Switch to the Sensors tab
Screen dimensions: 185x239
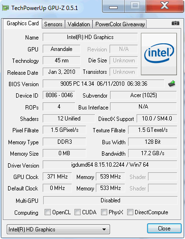click(53, 24)
